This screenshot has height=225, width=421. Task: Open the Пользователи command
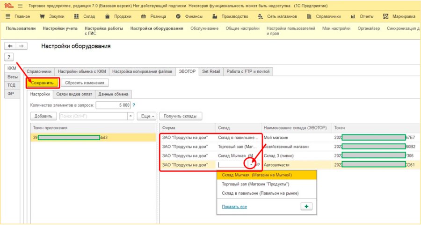[21, 28]
